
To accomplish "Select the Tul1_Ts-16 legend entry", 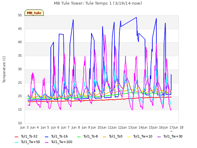I will coord(56,136).
